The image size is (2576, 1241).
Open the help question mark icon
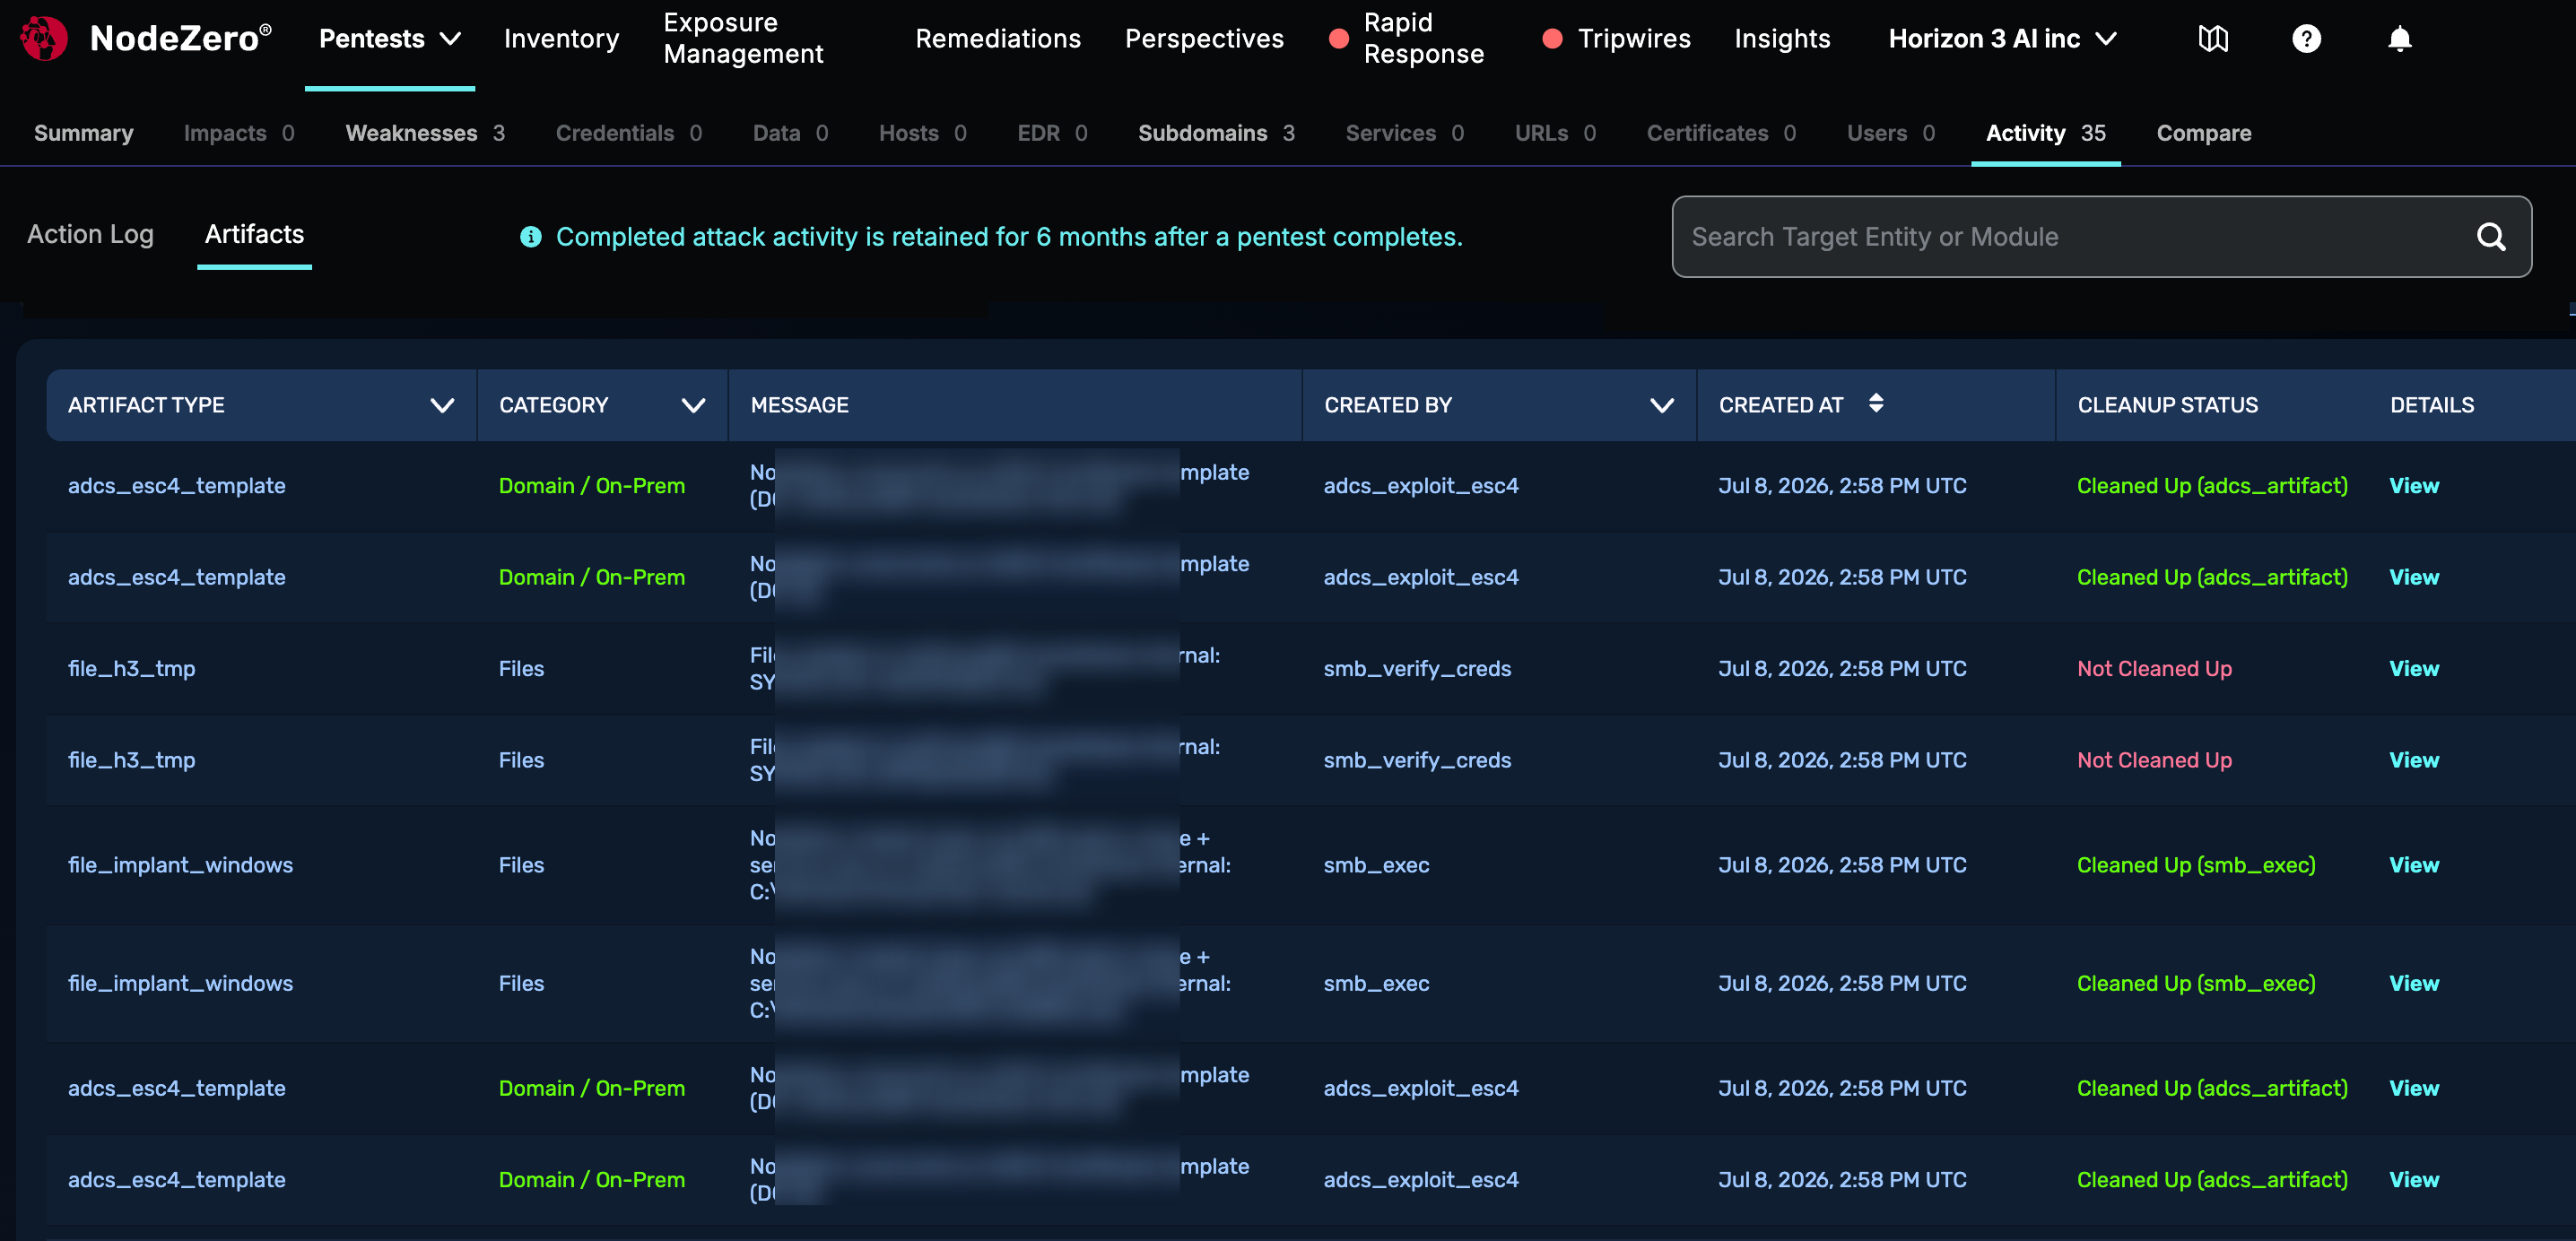[2306, 39]
